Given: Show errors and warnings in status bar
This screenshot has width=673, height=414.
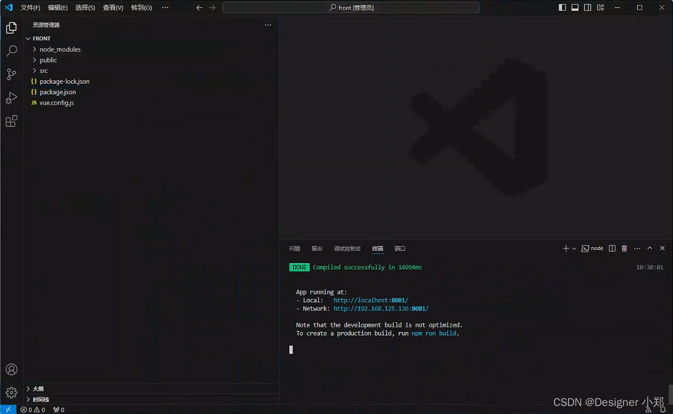Looking at the screenshot, I should [33, 409].
